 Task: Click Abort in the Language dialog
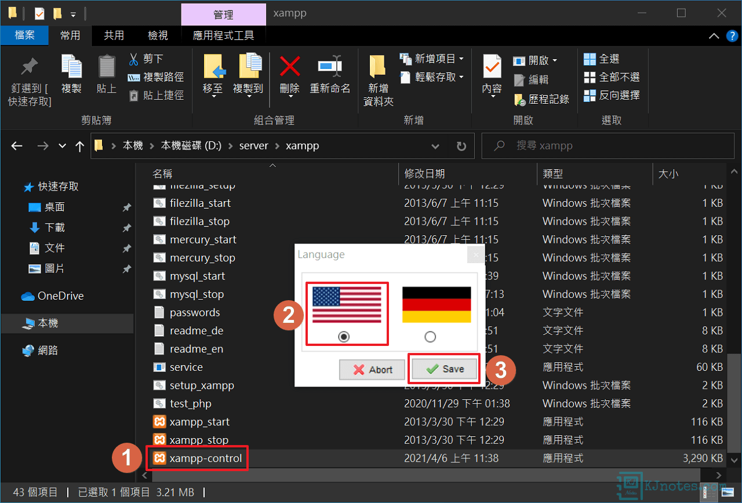(x=372, y=370)
